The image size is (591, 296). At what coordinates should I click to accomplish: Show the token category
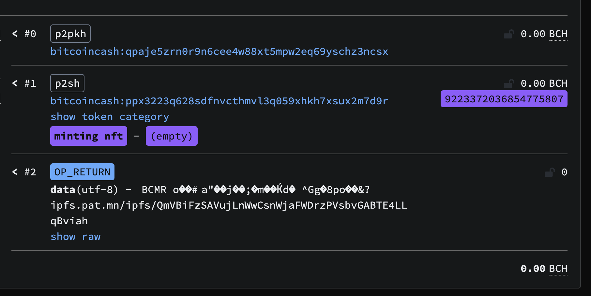tap(110, 117)
